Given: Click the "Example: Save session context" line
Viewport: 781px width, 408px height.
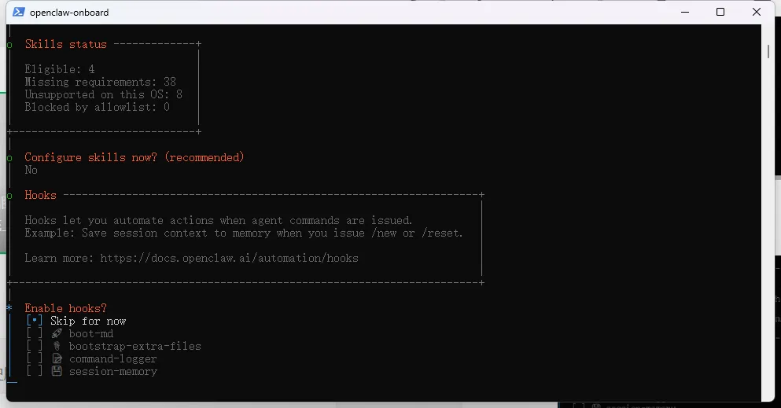Looking at the screenshot, I should 244,233.
